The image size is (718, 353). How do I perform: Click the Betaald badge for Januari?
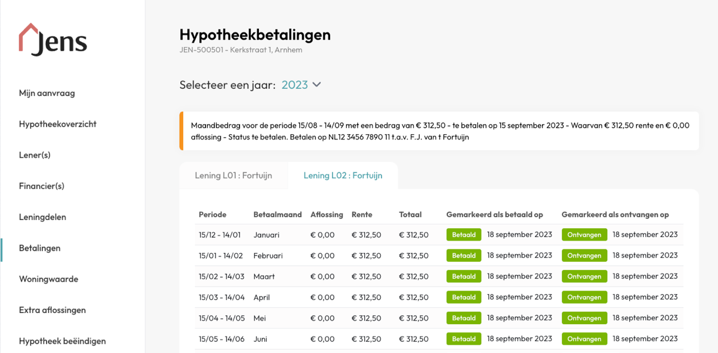(463, 234)
